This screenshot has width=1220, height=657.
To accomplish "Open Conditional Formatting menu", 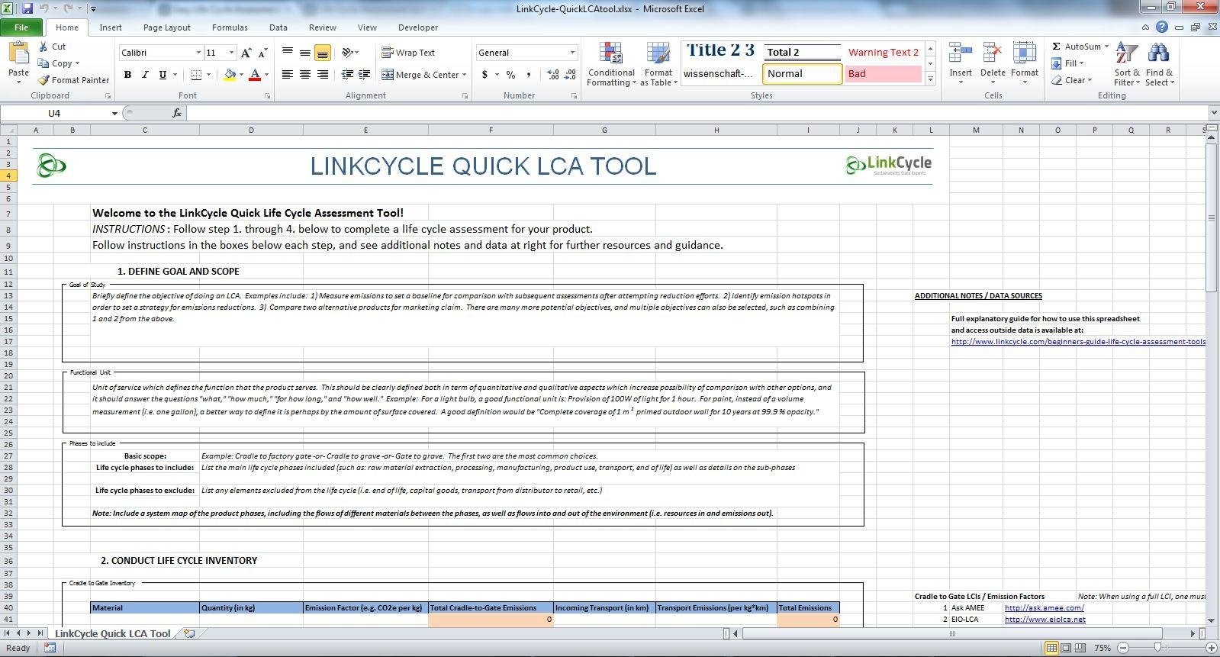I will [x=611, y=64].
